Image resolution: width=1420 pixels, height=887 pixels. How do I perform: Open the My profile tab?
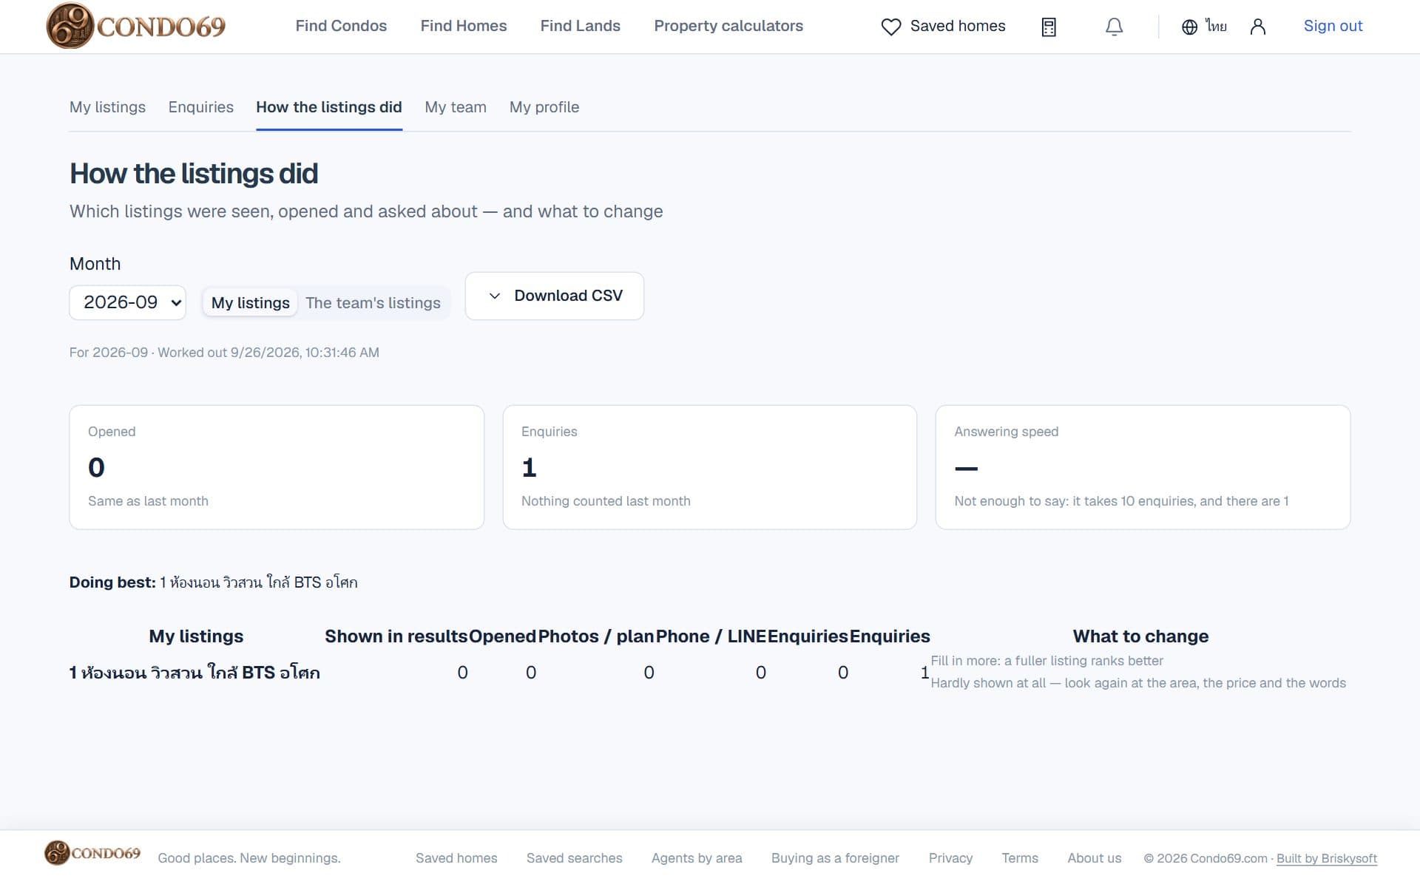[544, 107]
